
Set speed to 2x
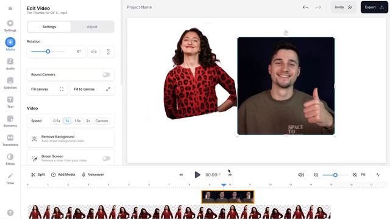[88, 121]
